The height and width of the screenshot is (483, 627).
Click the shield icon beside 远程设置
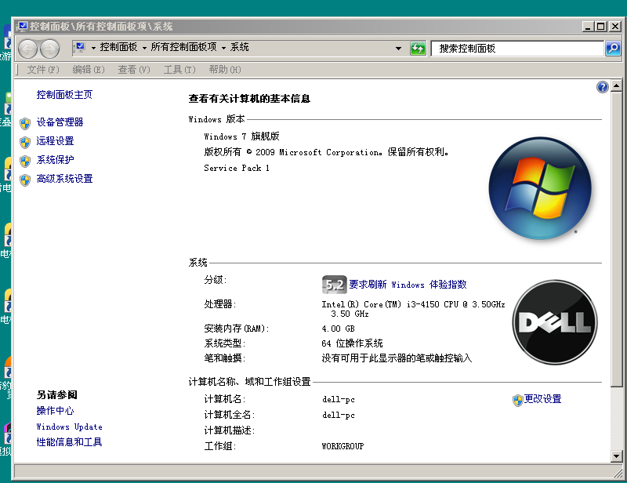pos(25,142)
